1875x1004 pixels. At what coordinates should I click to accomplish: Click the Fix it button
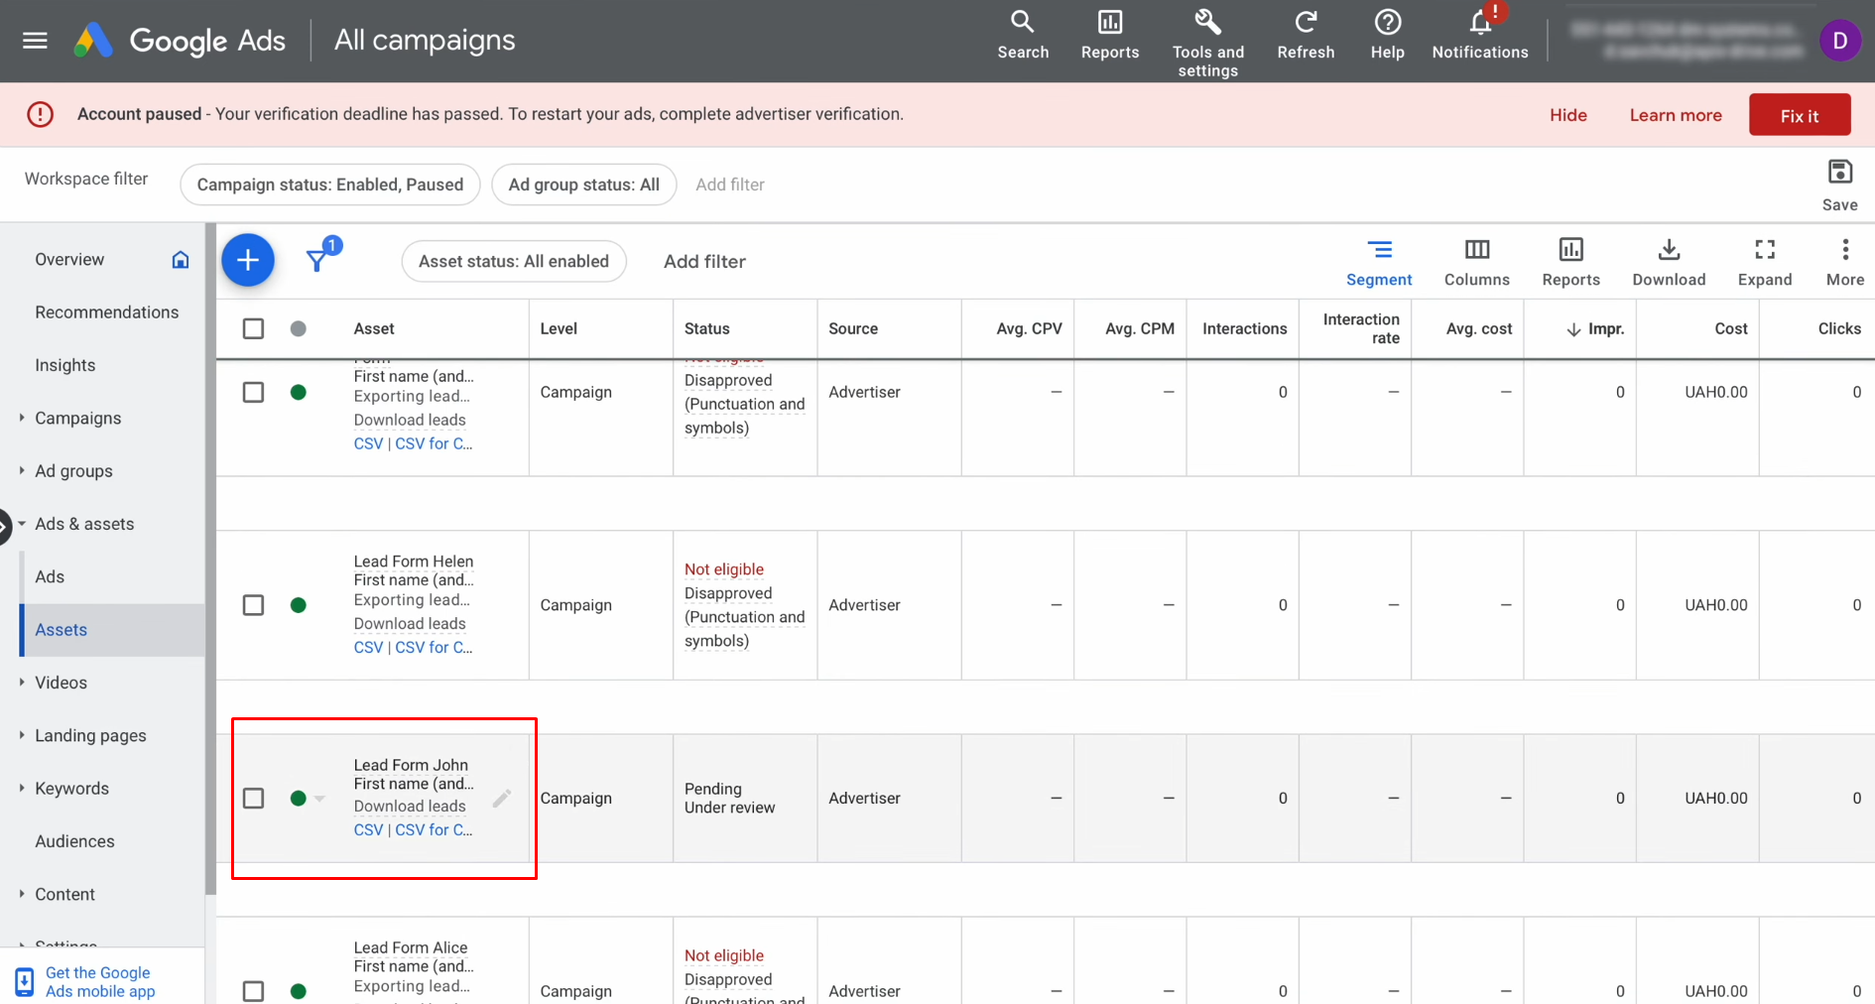pyautogui.click(x=1799, y=115)
